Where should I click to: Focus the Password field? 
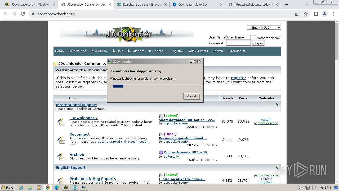[238, 43]
